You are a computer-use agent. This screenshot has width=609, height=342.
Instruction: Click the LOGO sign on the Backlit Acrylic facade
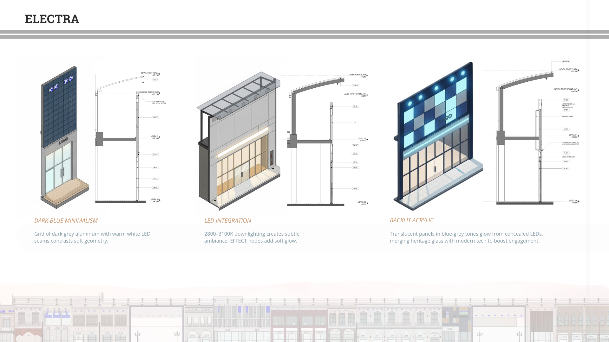[x=445, y=119]
